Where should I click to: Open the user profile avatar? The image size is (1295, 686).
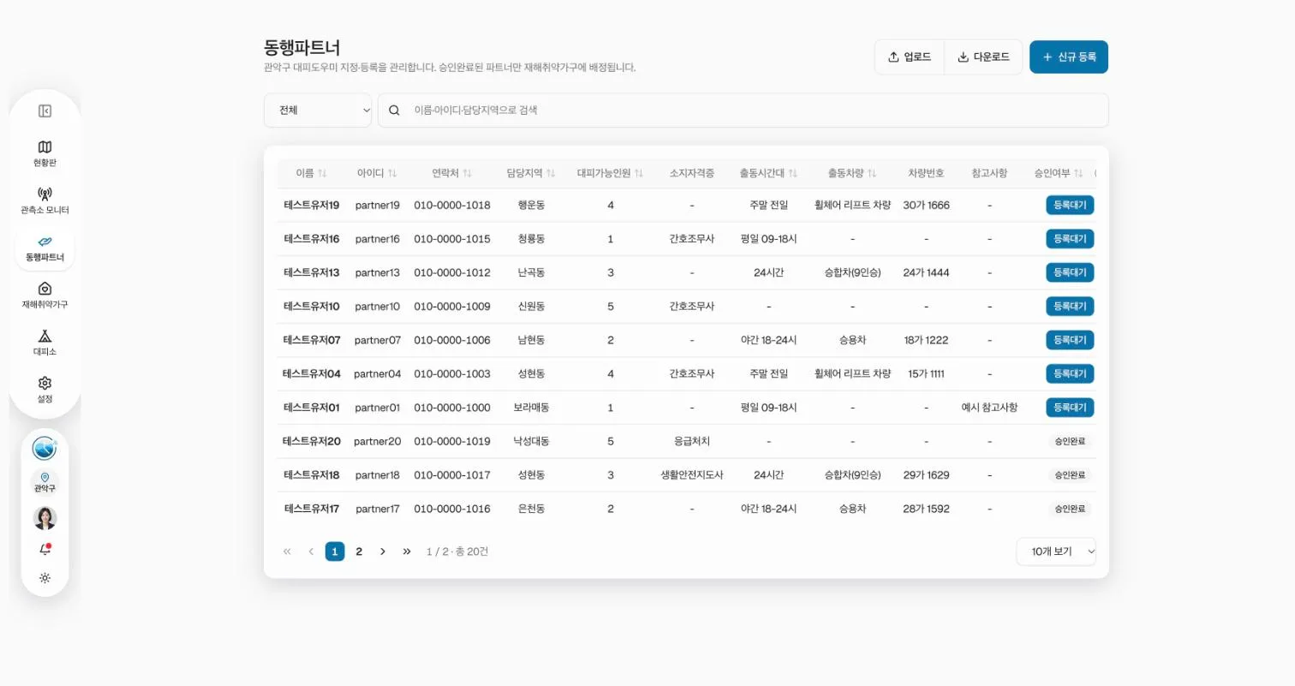coord(45,518)
